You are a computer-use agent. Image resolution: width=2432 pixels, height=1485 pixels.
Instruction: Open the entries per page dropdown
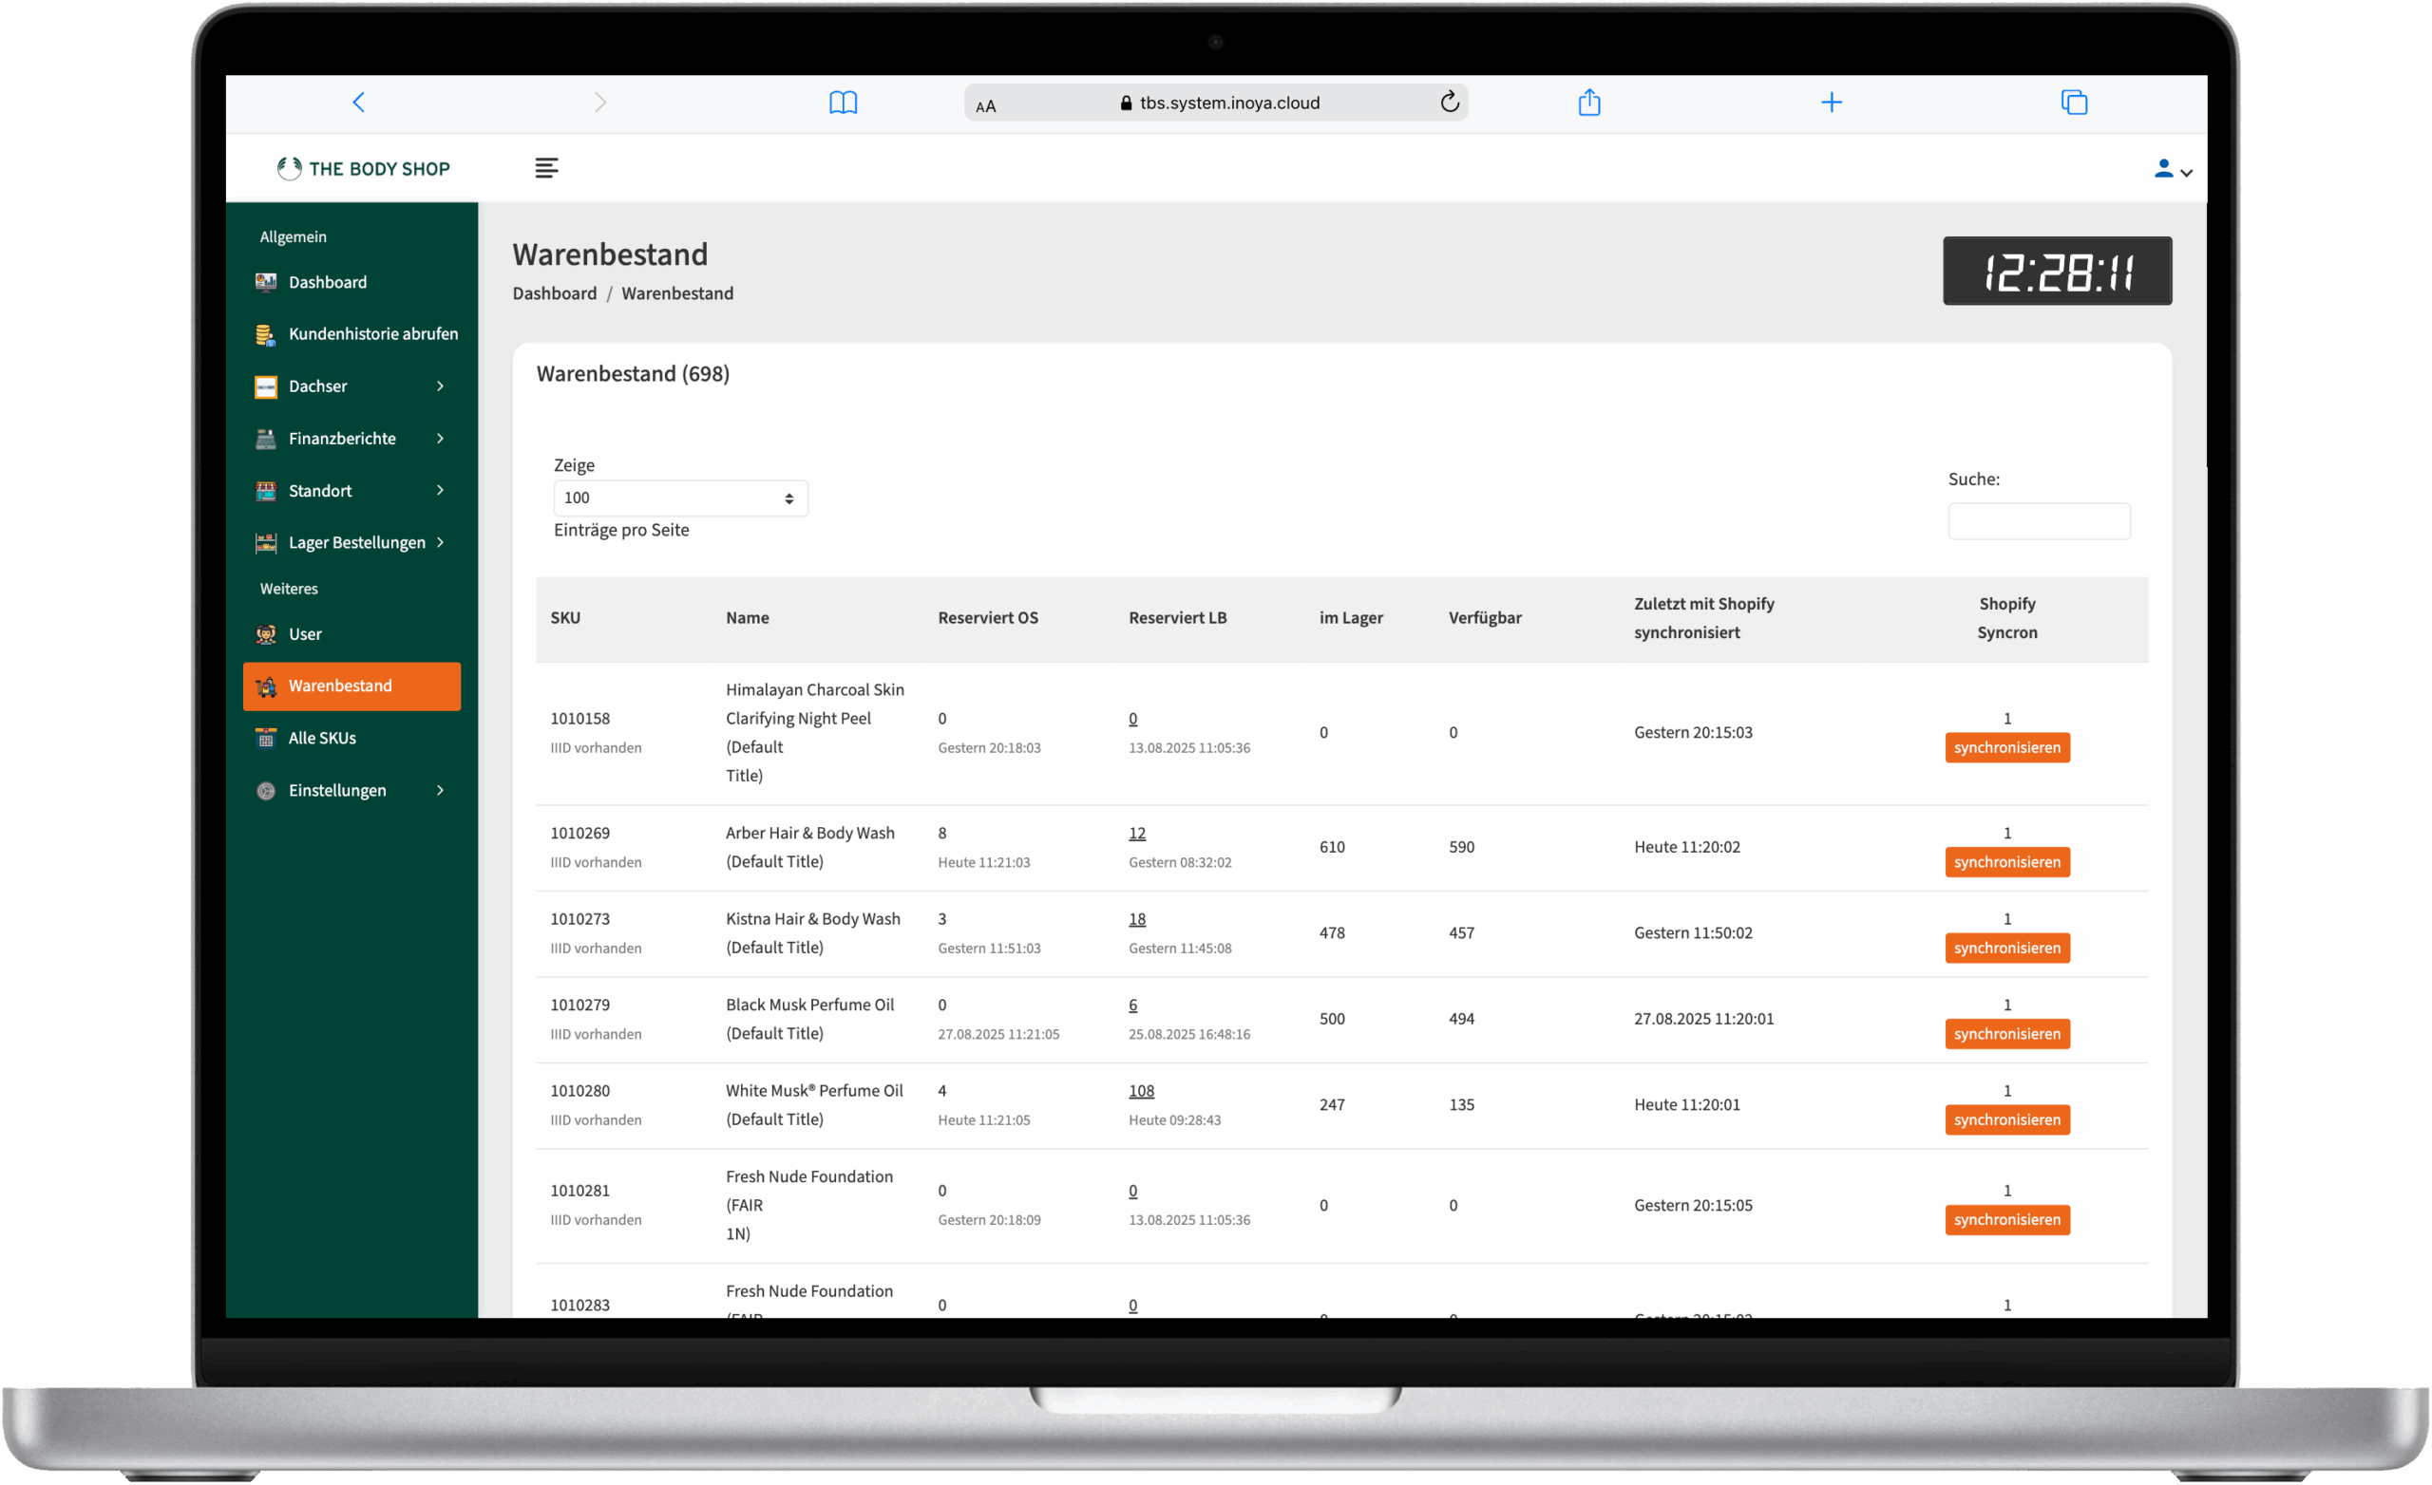pos(680,498)
